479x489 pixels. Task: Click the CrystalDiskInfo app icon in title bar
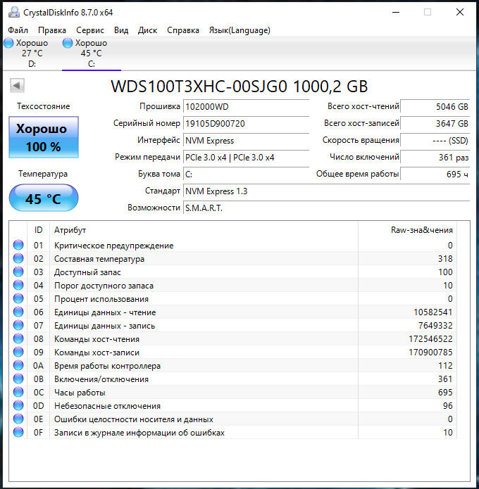click(x=14, y=12)
